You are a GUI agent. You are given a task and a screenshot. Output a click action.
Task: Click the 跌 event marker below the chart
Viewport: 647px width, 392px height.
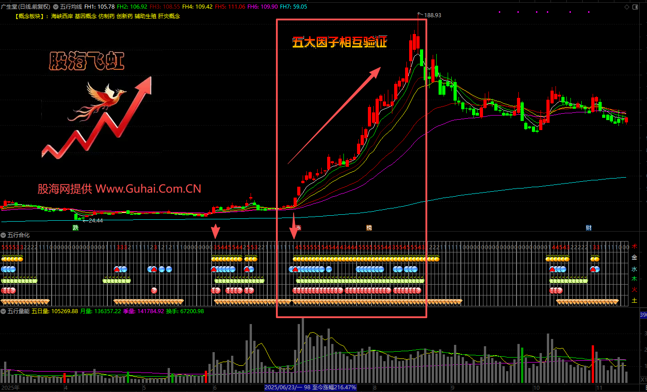(75, 227)
